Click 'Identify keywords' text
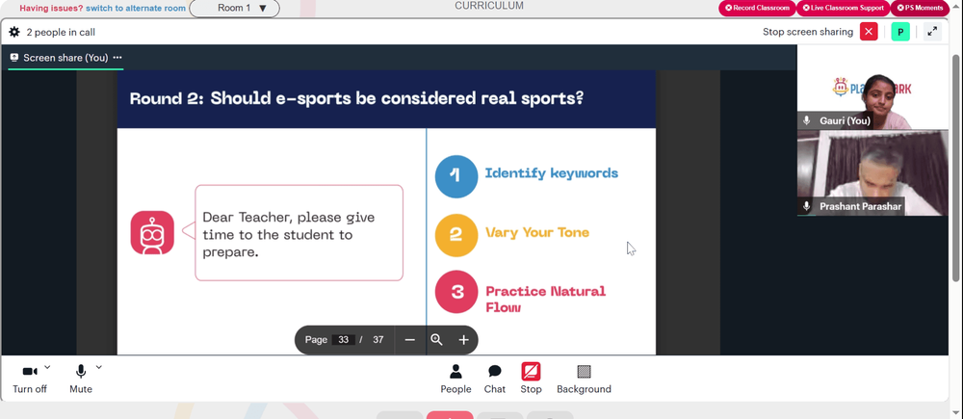 tap(552, 173)
